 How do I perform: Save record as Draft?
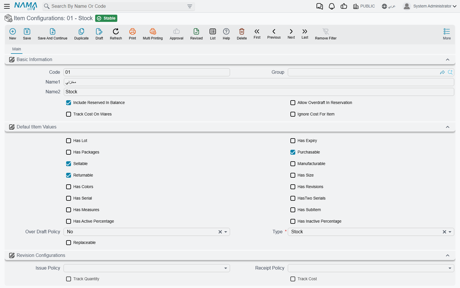(x=99, y=34)
